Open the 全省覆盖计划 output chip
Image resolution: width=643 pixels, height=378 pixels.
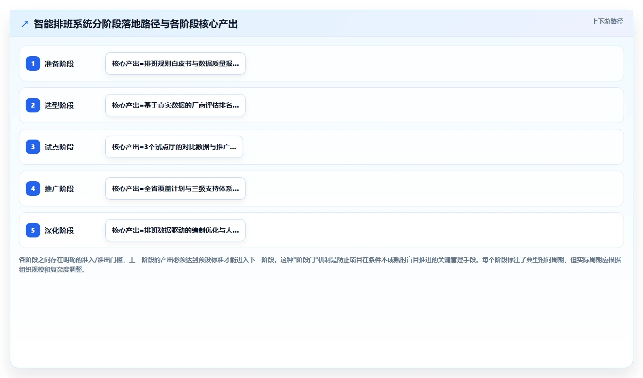[x=175, y=189]
